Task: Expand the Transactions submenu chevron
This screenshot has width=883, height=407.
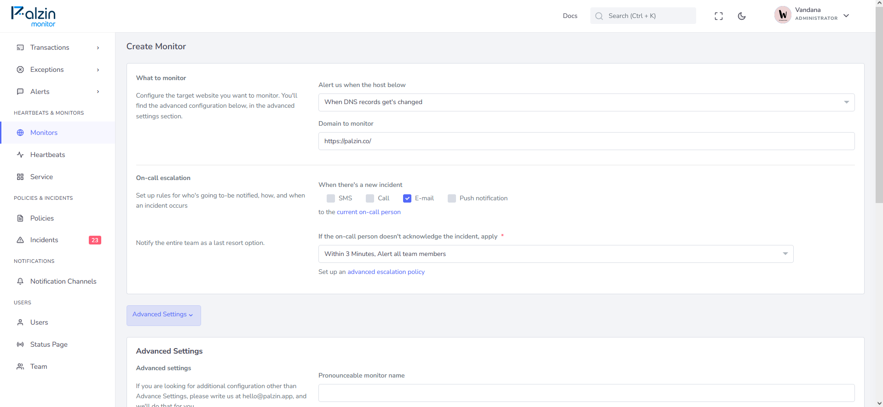Action: click(98, 48)
